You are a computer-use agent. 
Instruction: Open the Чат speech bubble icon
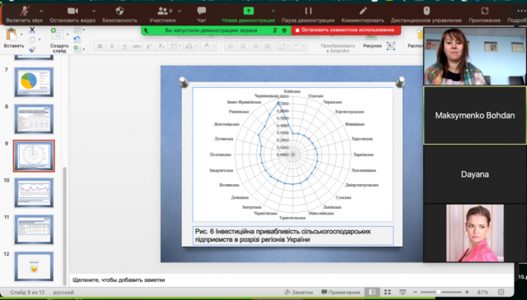click(201, 11)
